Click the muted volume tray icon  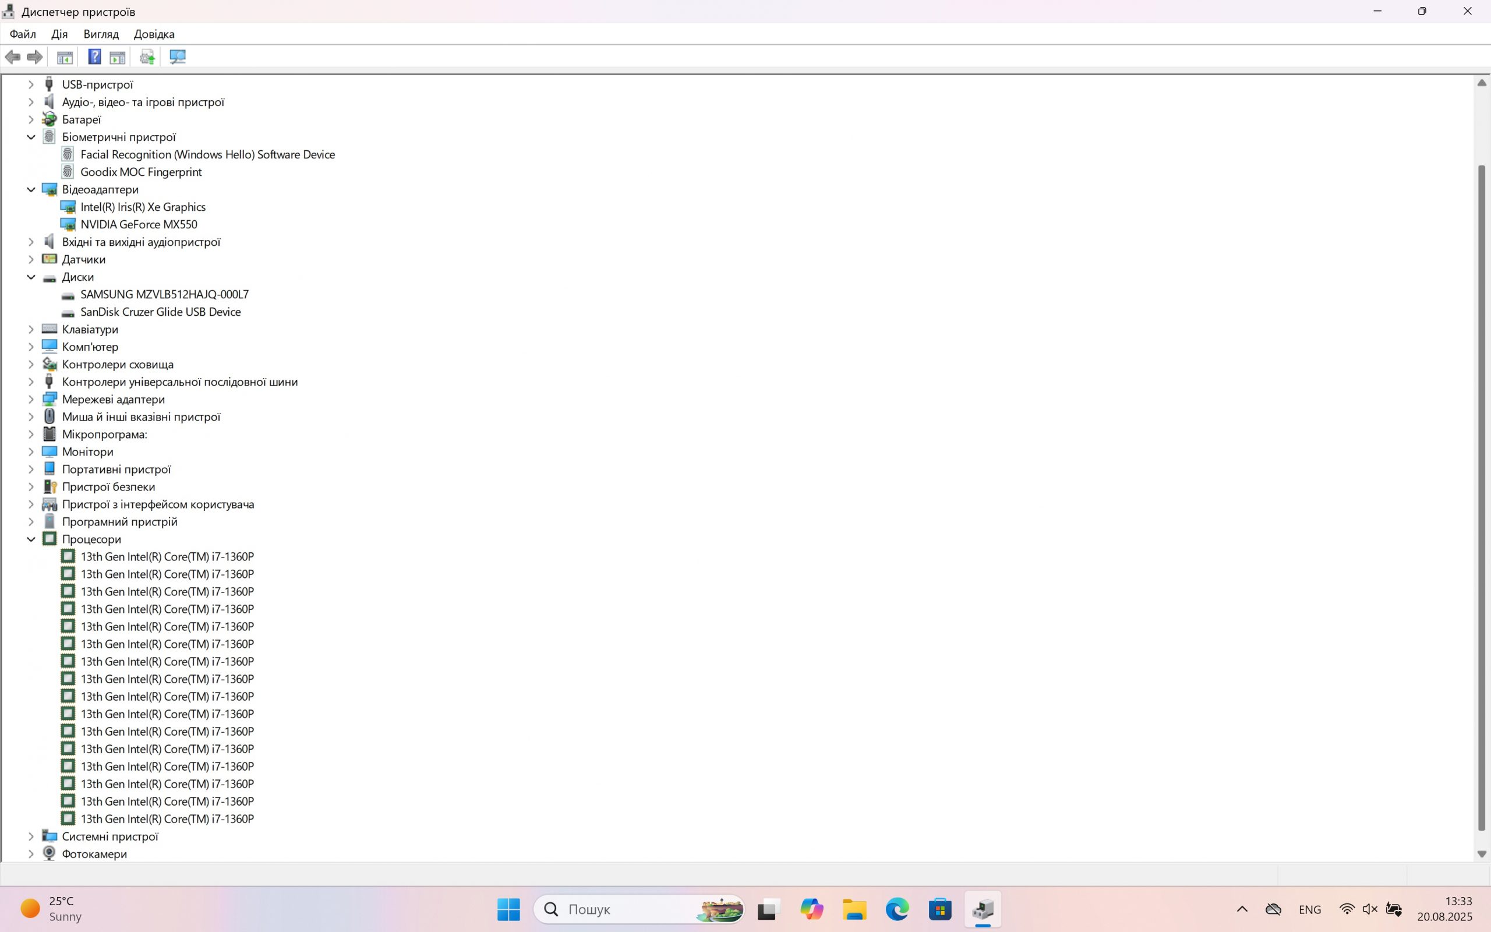click(x=1370, y=909)
